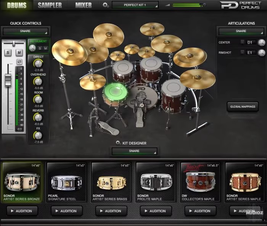Click the Direct mic level knob
Image resolution: width=267 pixels, height=226 pixels.
38,64
